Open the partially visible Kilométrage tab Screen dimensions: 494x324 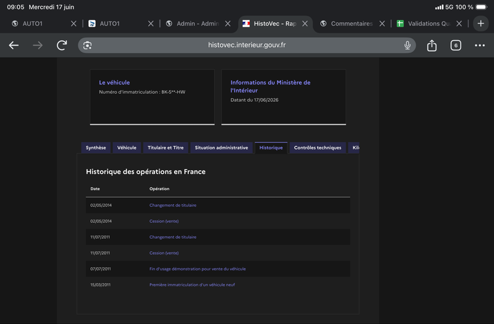354,147
